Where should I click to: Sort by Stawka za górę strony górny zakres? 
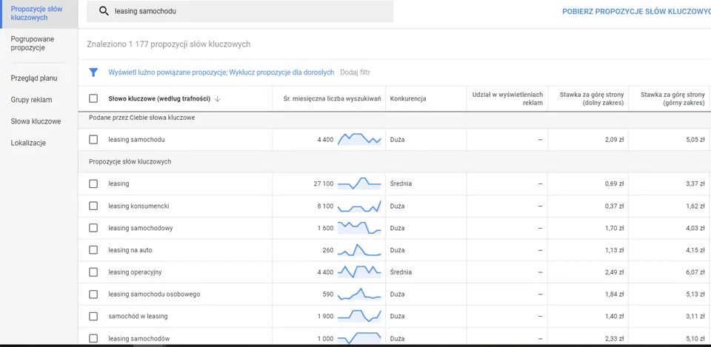click(x=672, y=98)
